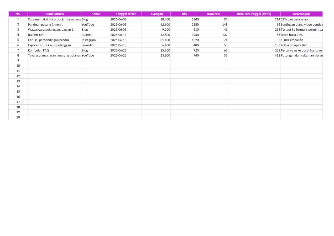The image size is (334, 236).
Task: Click views value "42,600"
Action: tap(156, 24)
